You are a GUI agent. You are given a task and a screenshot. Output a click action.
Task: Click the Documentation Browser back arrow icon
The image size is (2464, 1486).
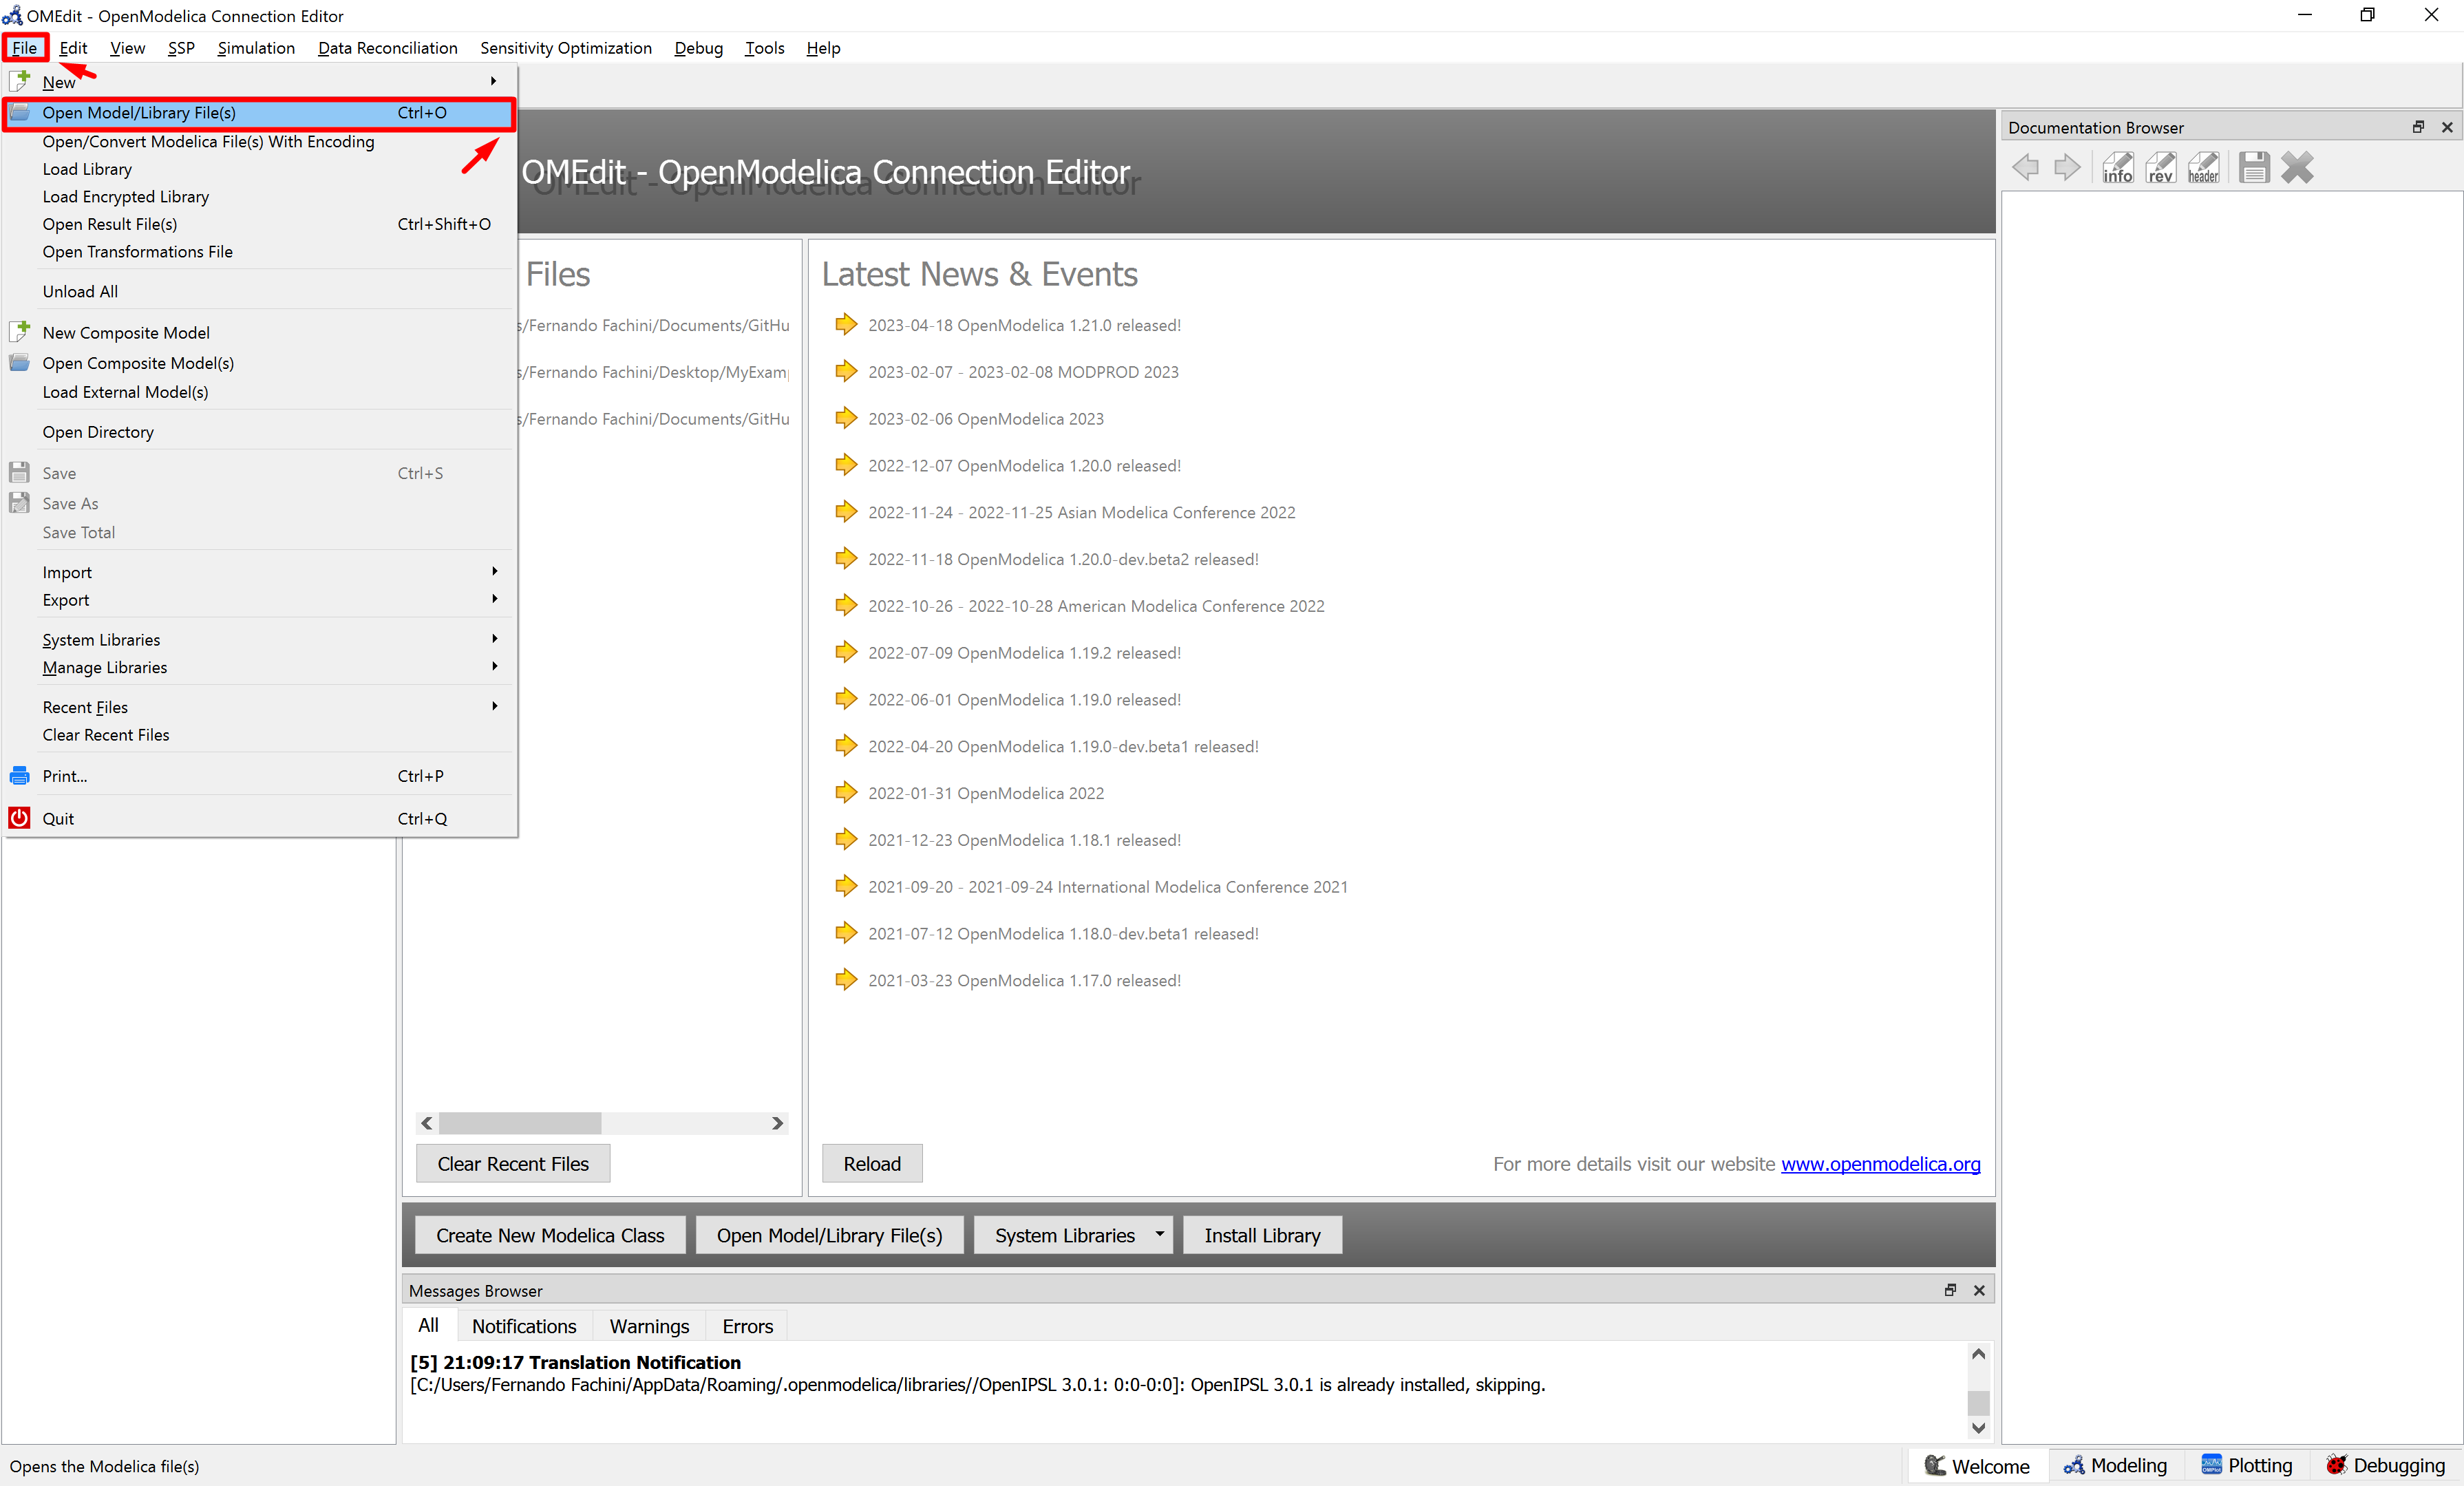tap(2026, 167)
